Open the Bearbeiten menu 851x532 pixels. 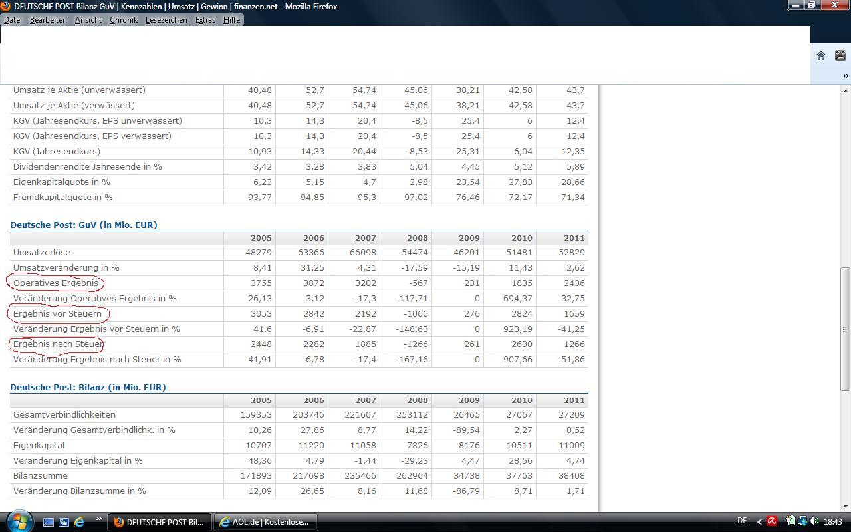coord(49,20)
